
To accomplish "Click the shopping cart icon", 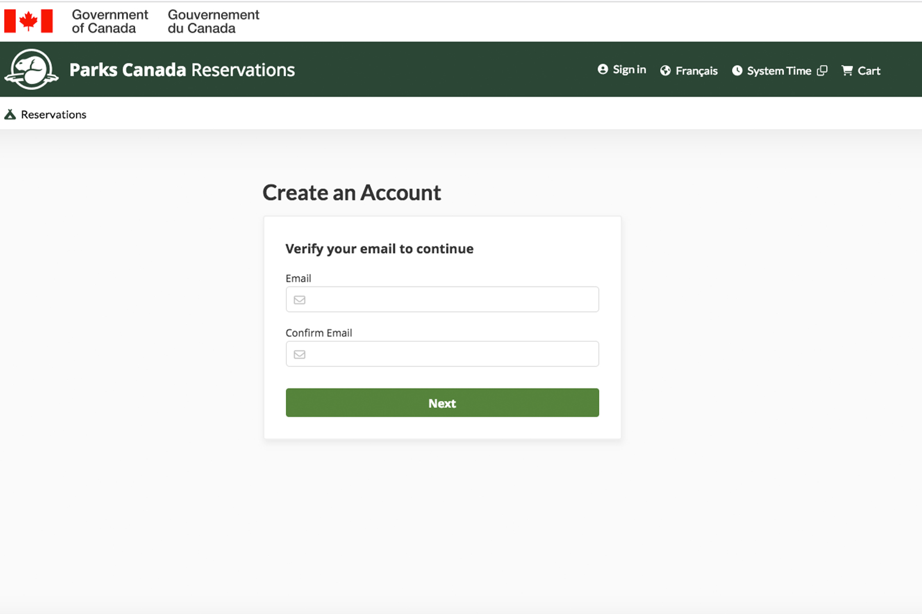I will coord(847,71).
